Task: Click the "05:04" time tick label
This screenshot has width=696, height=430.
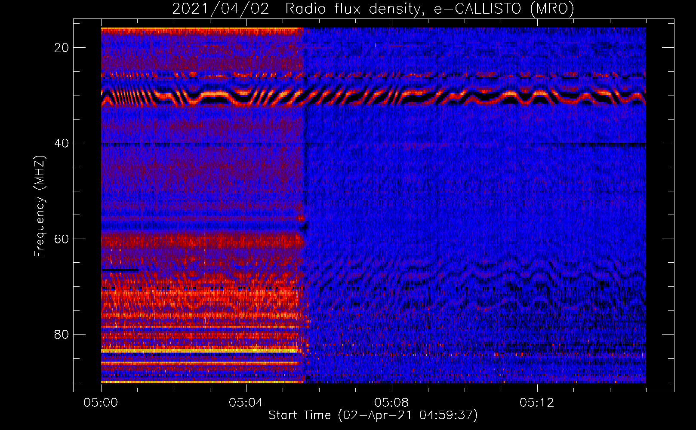Action: tap(246, 403)
